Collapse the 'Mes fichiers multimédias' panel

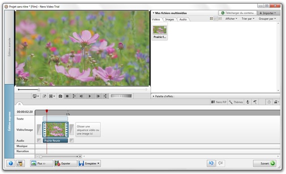(154, 13)
